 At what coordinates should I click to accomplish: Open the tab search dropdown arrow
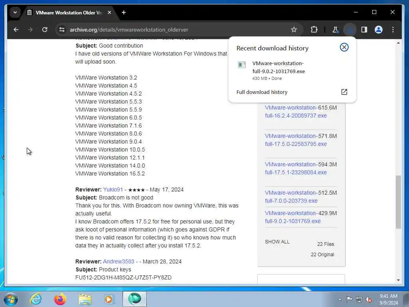[x=15, y=12]
